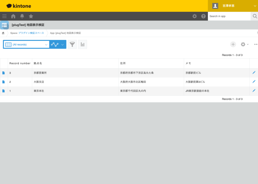The image size is (258, 184).
Task: Click the Search in app field
Action: click(229, 16)
